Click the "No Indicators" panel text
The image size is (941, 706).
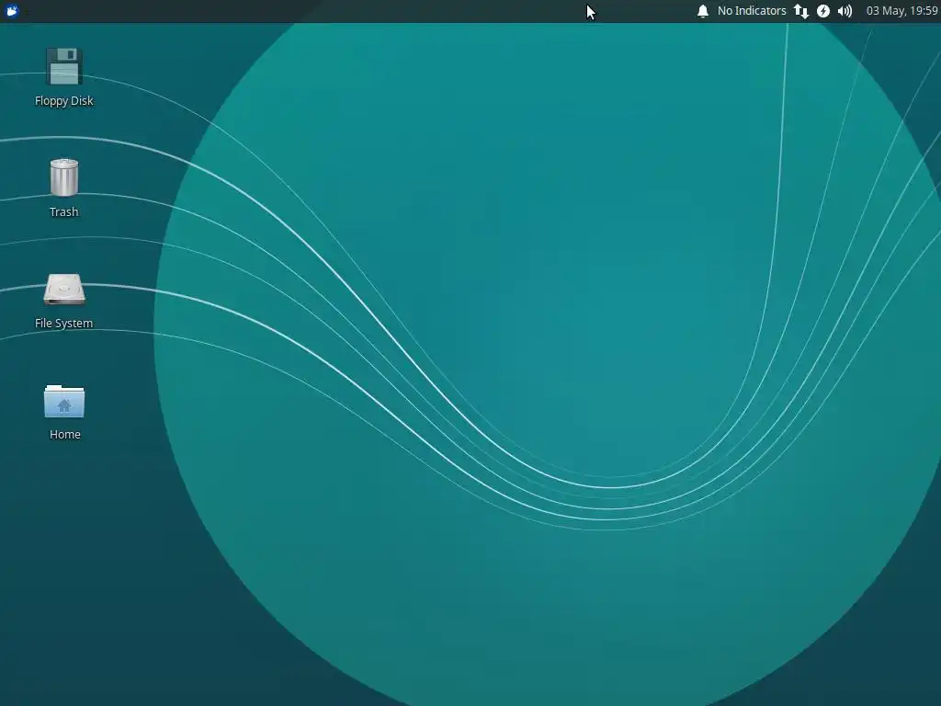[x=752, y=11]
